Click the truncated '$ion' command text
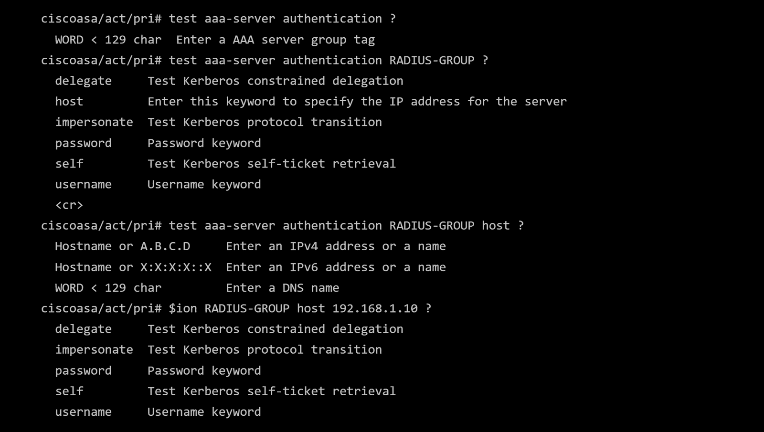Viewport: 764px width, 432px height. (183, 308)
